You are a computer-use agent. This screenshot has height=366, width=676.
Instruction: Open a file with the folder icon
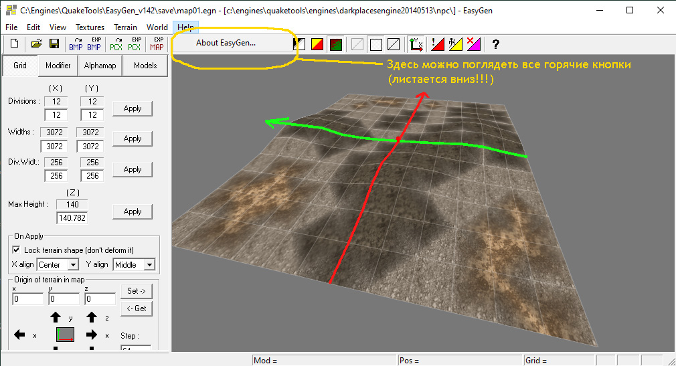(36, 44)
